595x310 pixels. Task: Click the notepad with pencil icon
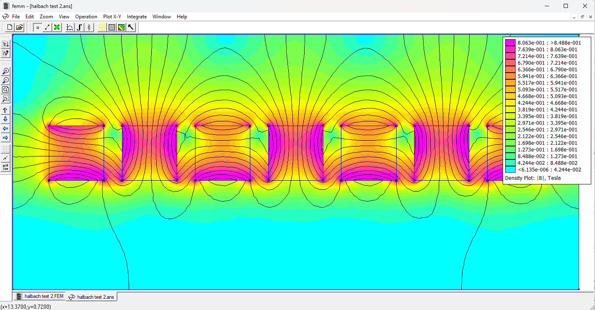[x=5, y=53]
